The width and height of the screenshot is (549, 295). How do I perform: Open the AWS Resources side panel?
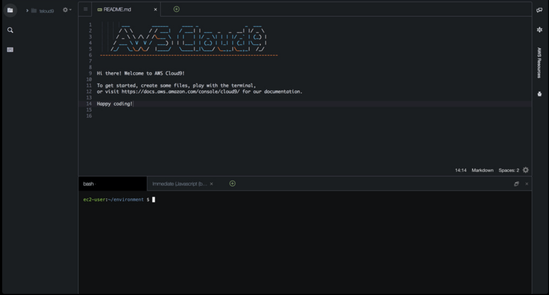(539, 63)
